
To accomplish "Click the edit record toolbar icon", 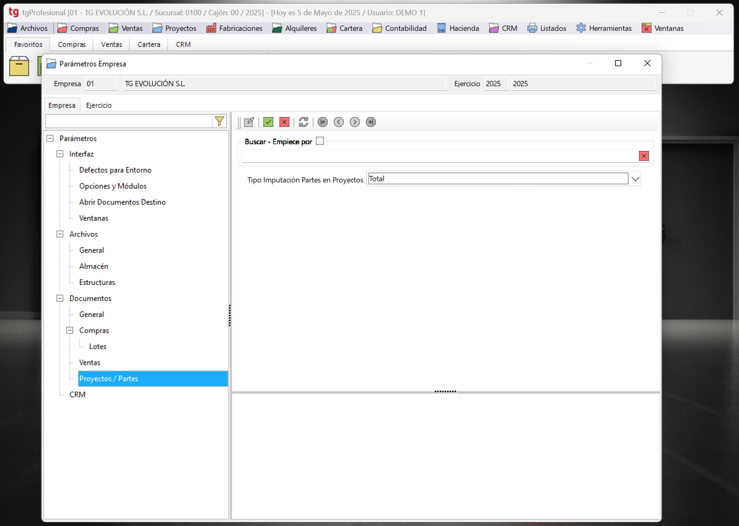I will tap(249, 122).
